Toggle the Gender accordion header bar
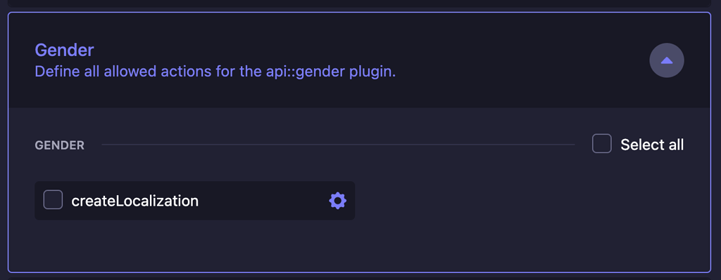Viewport: 721px width, 280px height. [x=359, y=60]
